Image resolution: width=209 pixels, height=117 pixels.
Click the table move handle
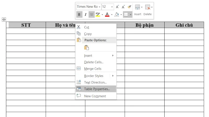4,19
